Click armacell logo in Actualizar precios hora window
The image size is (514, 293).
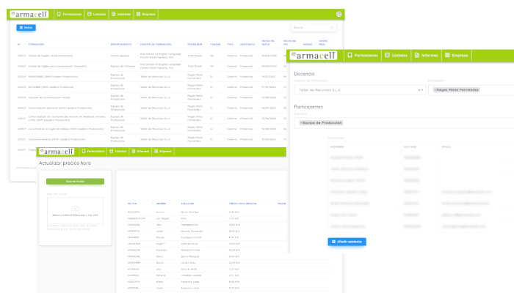(57, 152)
